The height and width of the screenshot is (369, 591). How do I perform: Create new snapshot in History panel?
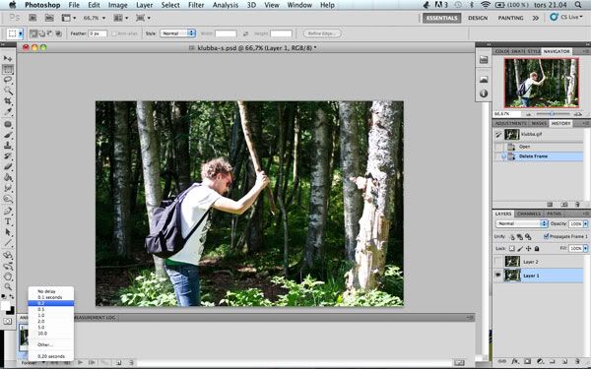tap(564, 204)
